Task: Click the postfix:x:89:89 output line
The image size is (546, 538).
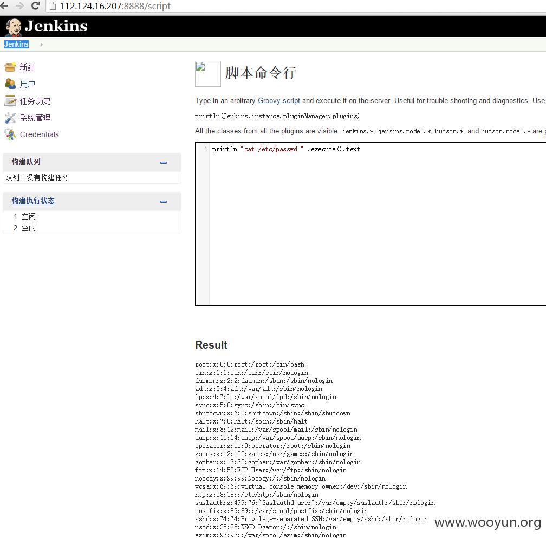Action: [281, 511]
